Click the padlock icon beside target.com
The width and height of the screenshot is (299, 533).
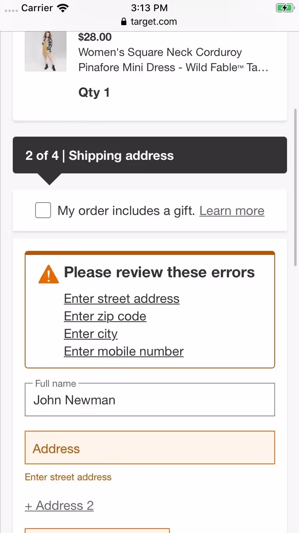[x=124, y=22]
